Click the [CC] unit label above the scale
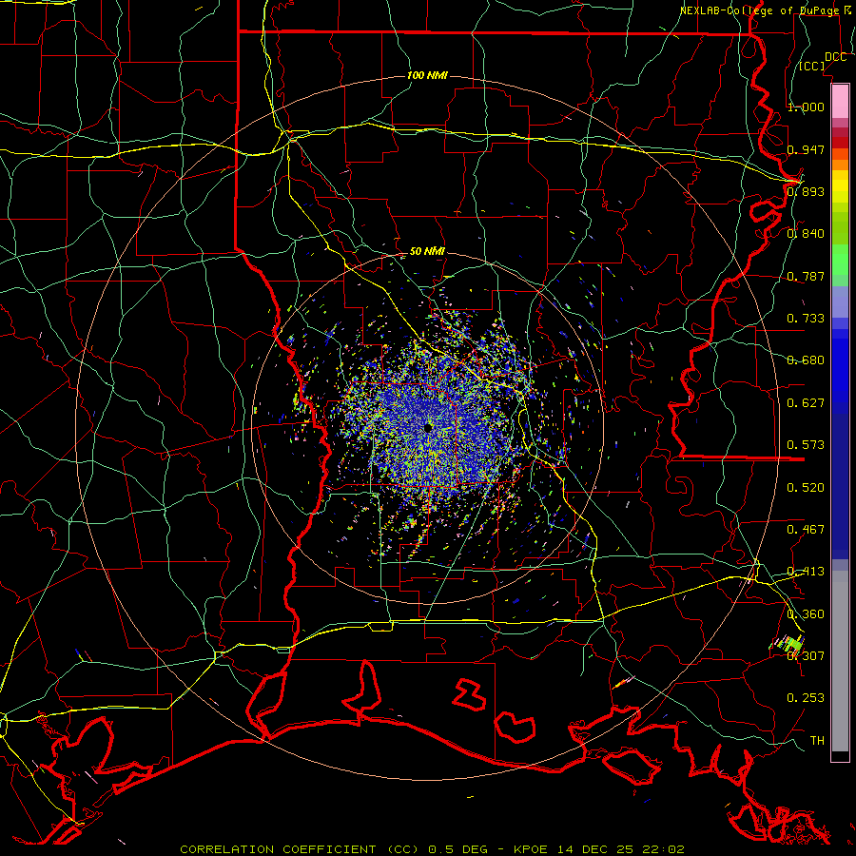This screenshot has width=856, height=856. [x=812, y=66]
